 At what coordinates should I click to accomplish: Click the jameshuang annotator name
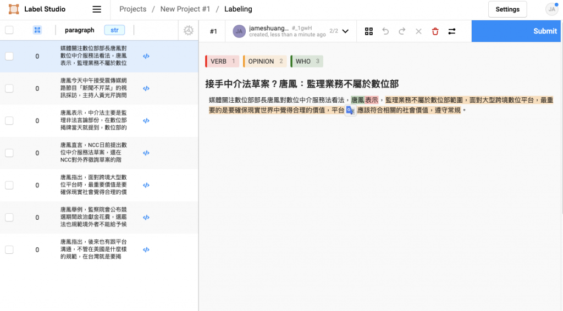(x=269, y=28)
